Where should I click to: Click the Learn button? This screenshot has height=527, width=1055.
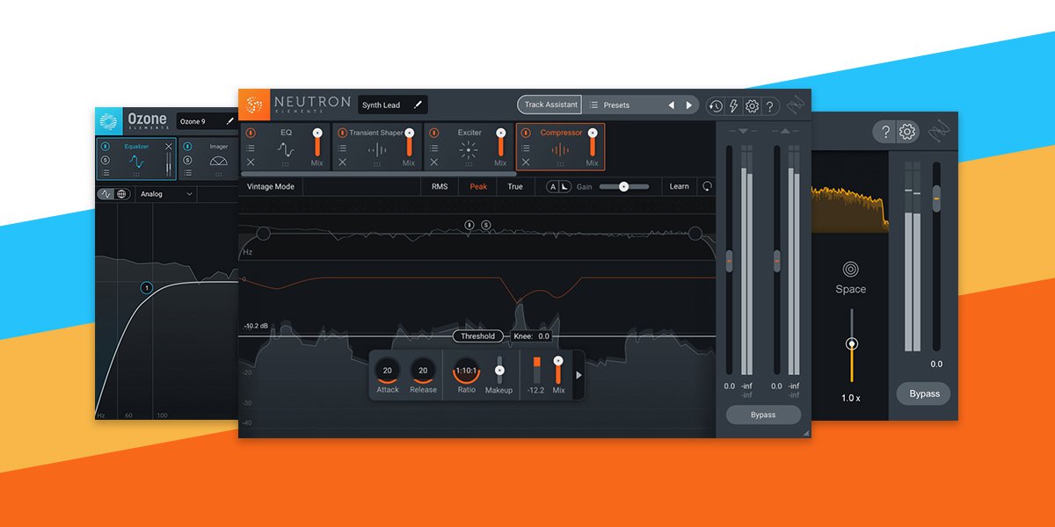pyautogui.click(x=679, y=186)
